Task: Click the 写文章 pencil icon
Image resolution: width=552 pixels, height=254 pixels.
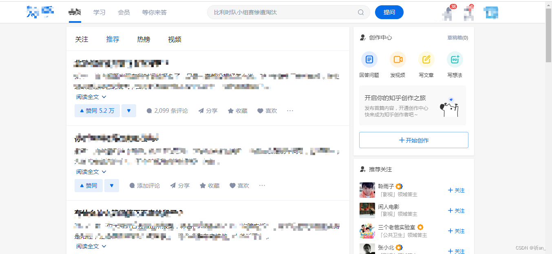Action: [426, 59]
